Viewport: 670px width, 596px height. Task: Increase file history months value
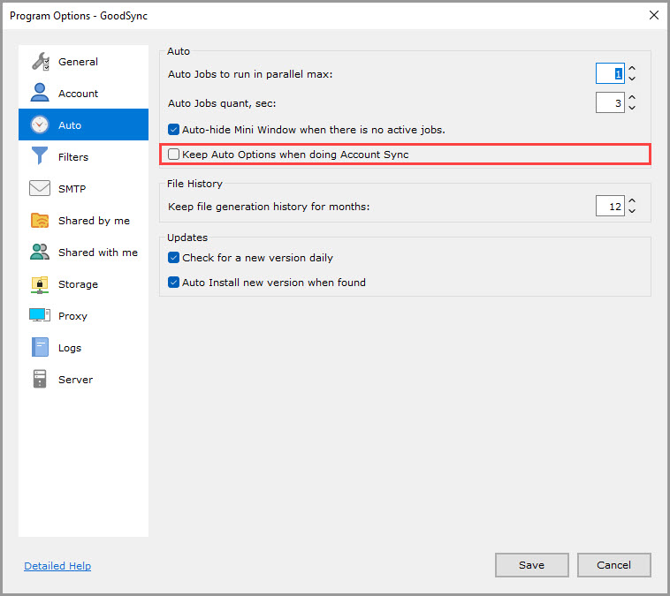[632, 200]
